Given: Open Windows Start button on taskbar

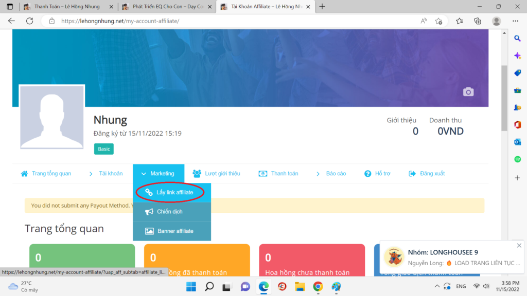Looking at the screenshot, I should (x=191, y=287).
